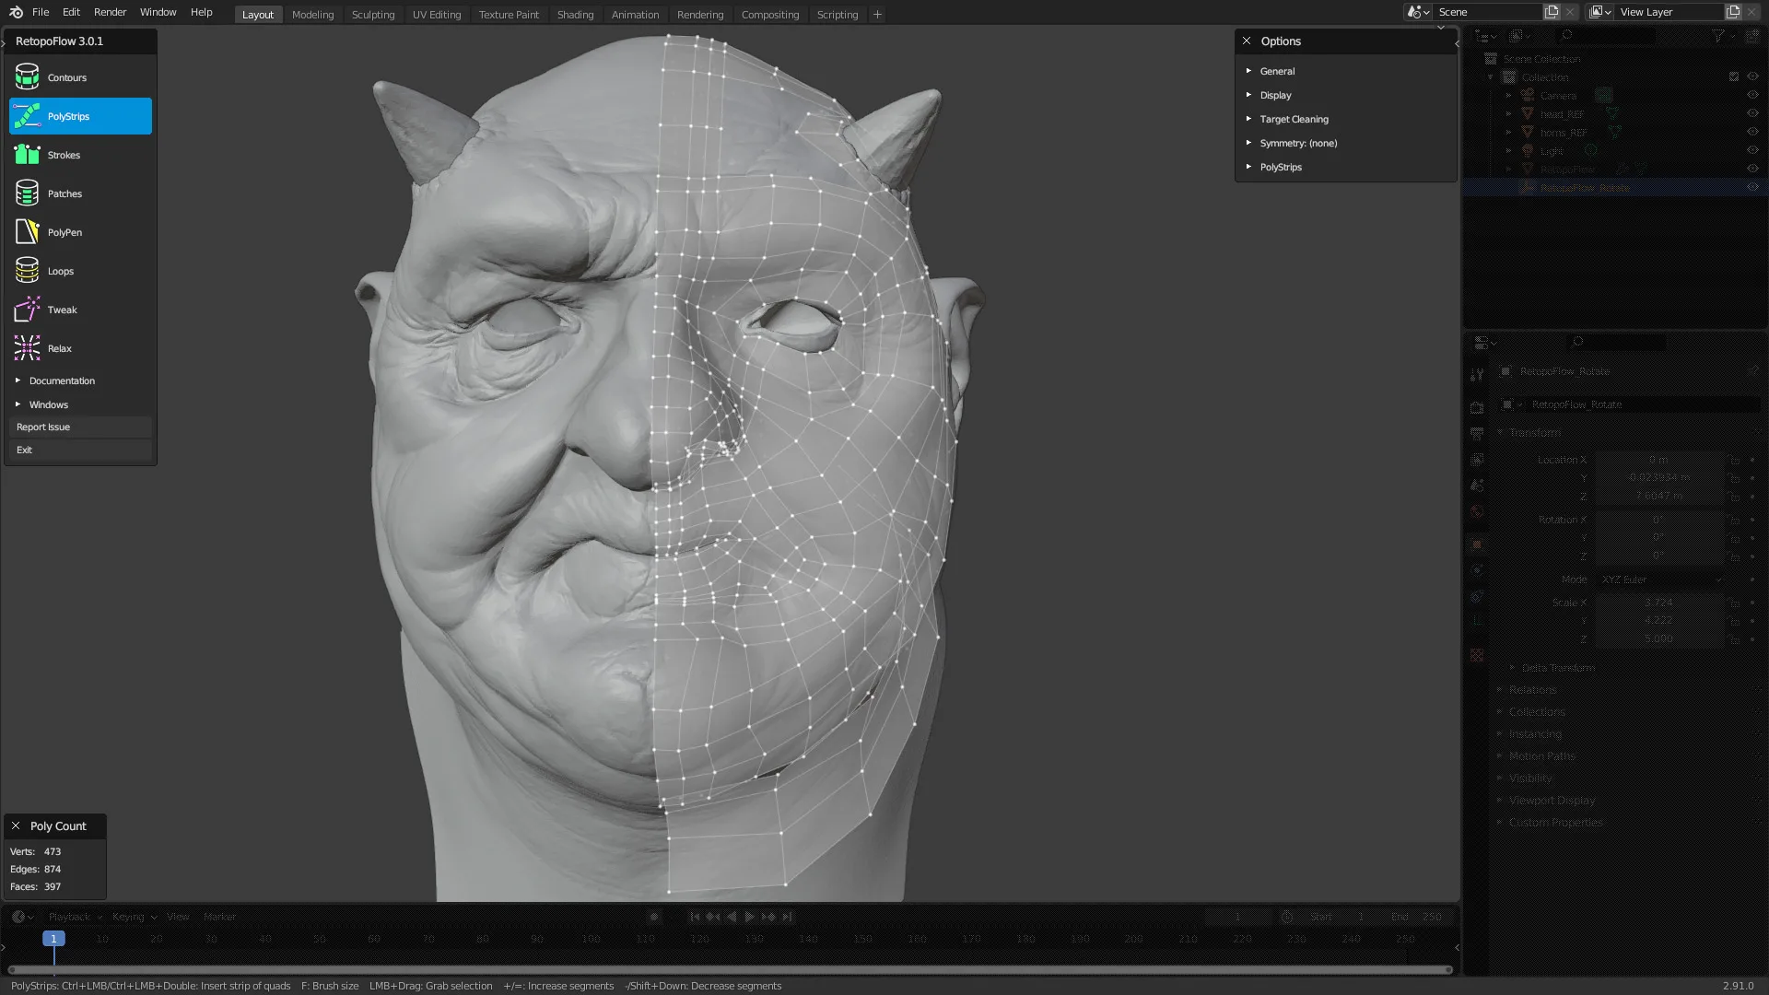This screenshot has height=995, width=1769.
Task: Expand the Windows section
Action: click(x=48, y=404)
